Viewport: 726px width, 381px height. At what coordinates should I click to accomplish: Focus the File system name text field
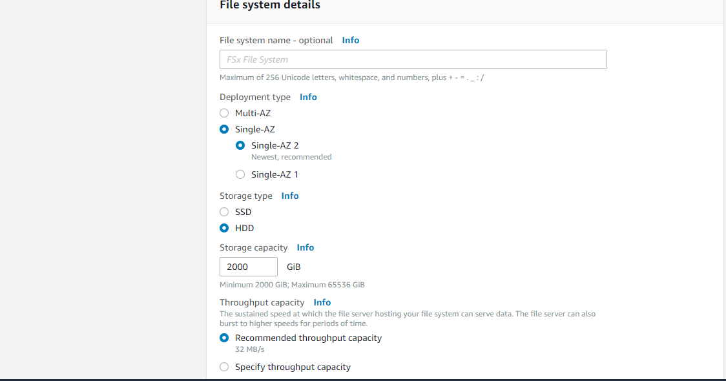(413, 59)
